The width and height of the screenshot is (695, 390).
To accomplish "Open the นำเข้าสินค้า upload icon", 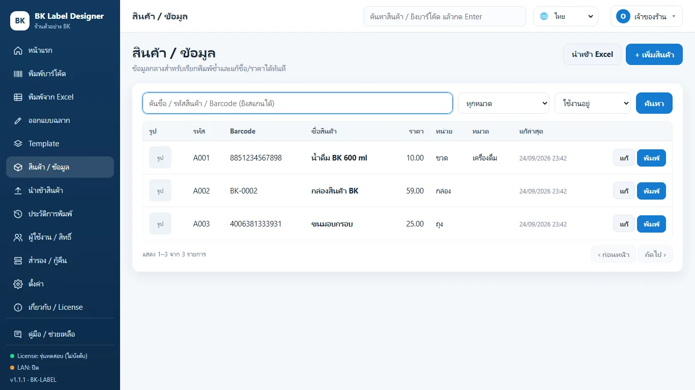I will (x=18, y=190).
